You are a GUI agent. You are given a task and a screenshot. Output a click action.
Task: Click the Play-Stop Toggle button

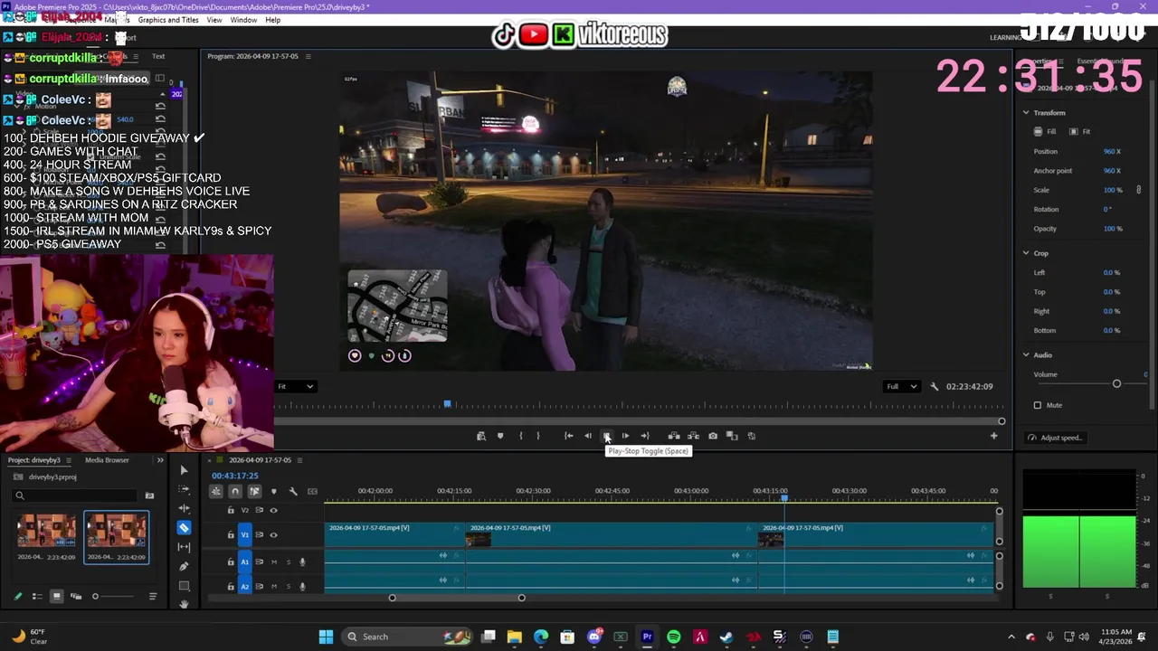(x=607, y=436)
